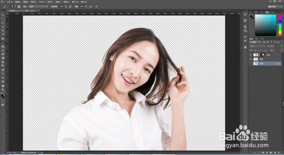The height and width of the screenshot is (155, 284).
Task: Select the Brush tool in the toolbox
Action: pyautogui.click(x=3, y=42)
